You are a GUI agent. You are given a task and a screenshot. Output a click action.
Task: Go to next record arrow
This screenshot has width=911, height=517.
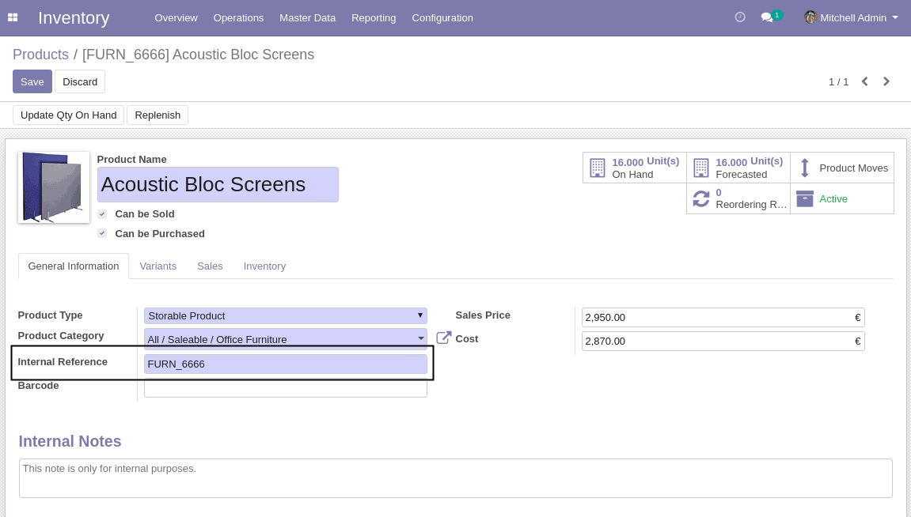[x=886, y=81]
